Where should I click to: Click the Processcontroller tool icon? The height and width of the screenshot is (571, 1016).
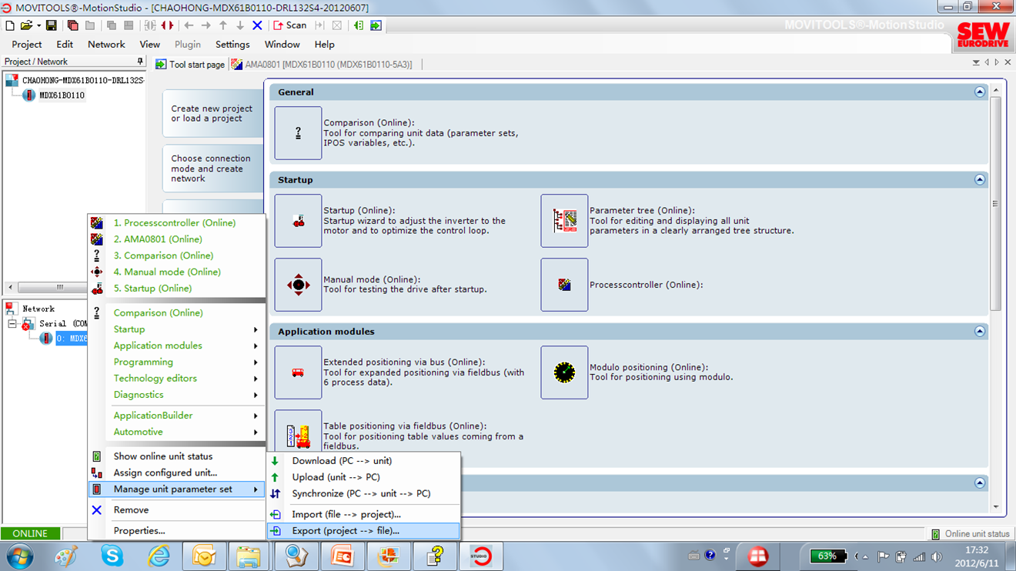point(564,285)
